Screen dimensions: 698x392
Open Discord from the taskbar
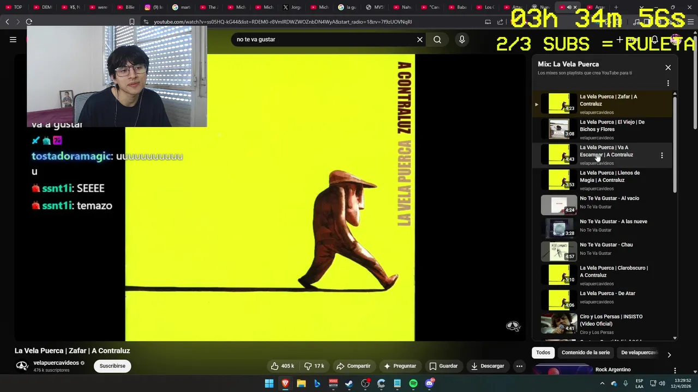point(430,384)
